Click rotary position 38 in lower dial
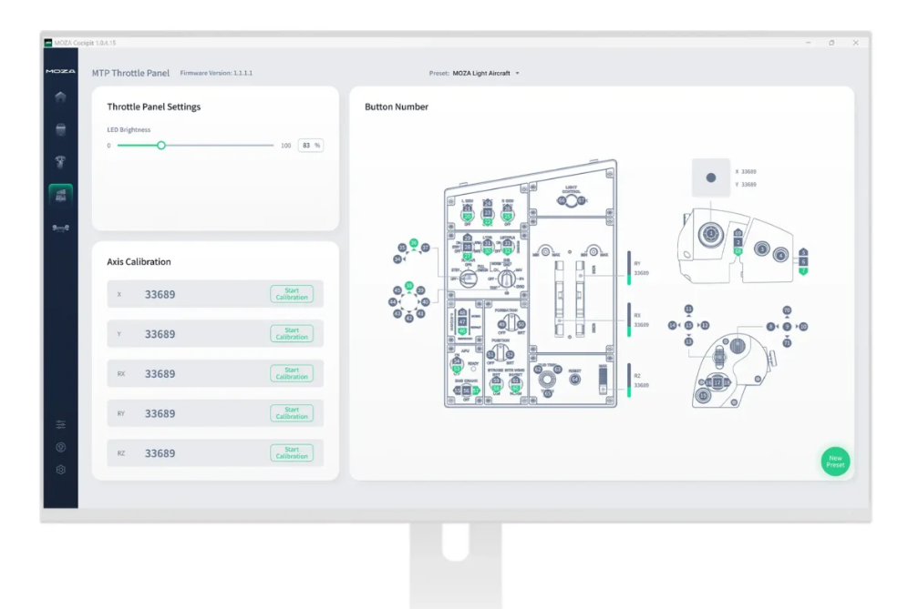Image resolution: width=908 pixels, height=609 pixels. [x=408, y=286]
